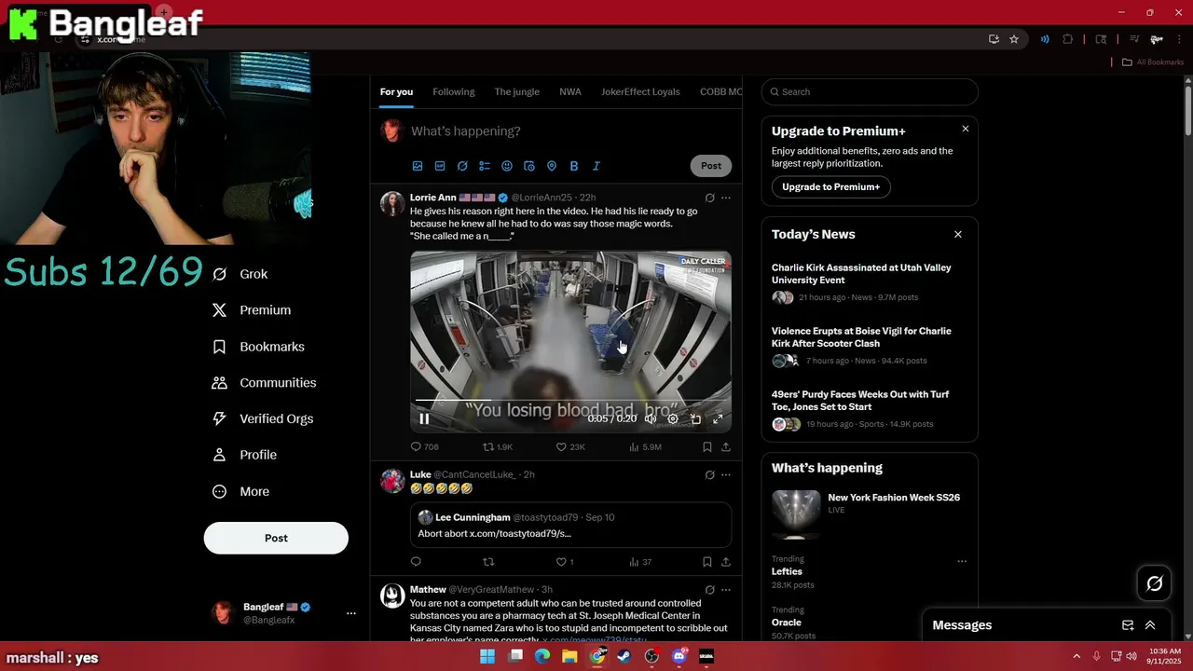Click the white Post button in sidebar
The width and height of the screenshot is (1193, 671).
276,538
